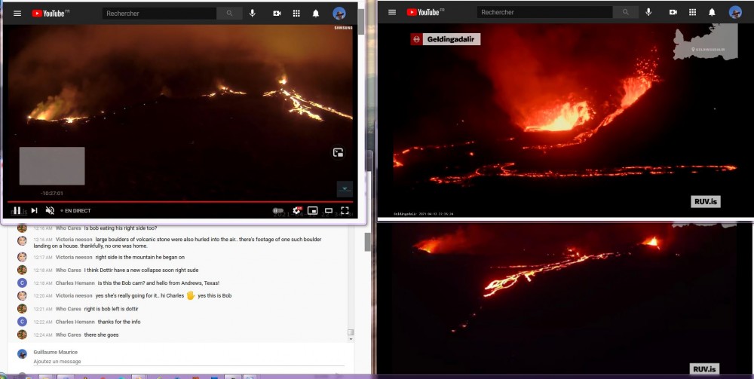The image size is (754, 379).
Task: Enable miniplayer mode in left player
Action: tap(312, 211)
